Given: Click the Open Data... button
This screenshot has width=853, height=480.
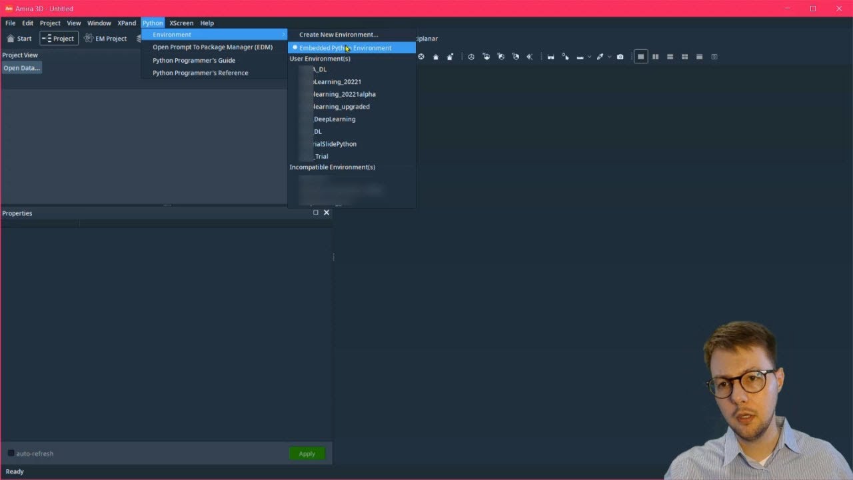Looking at the screenshot, I should coord(21,68).
